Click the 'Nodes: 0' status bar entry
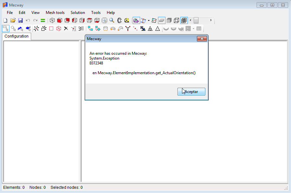Screen dimensions: 291x193 click(38, 187)
